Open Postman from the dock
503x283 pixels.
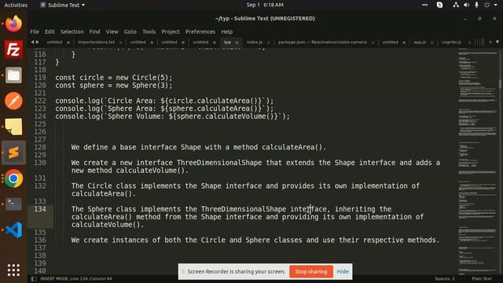[x=13, y=101]
